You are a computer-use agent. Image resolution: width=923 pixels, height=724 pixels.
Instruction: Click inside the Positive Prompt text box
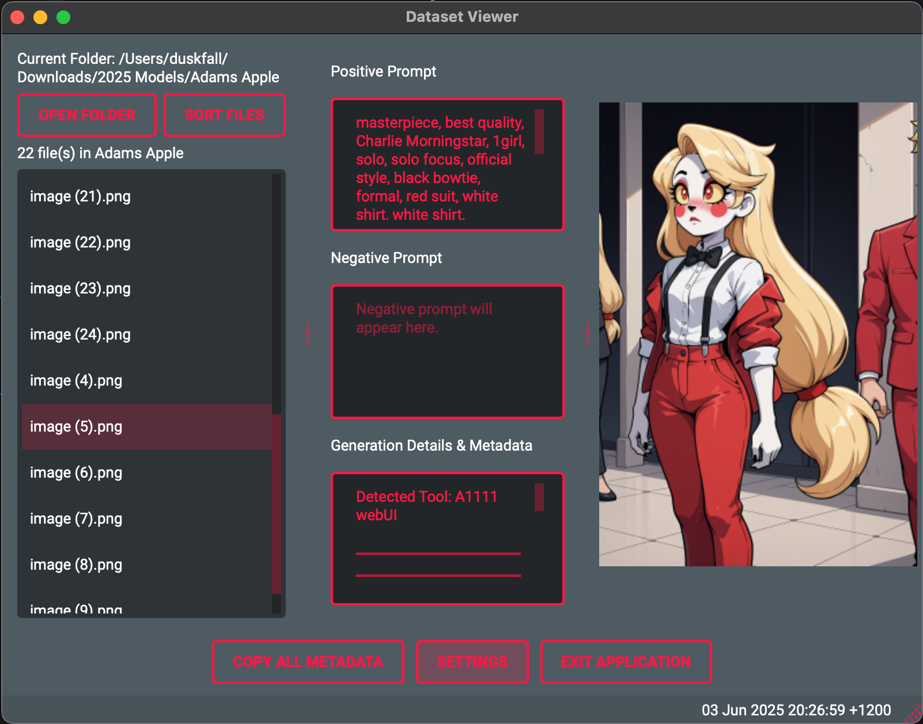(x=447, y=165)
